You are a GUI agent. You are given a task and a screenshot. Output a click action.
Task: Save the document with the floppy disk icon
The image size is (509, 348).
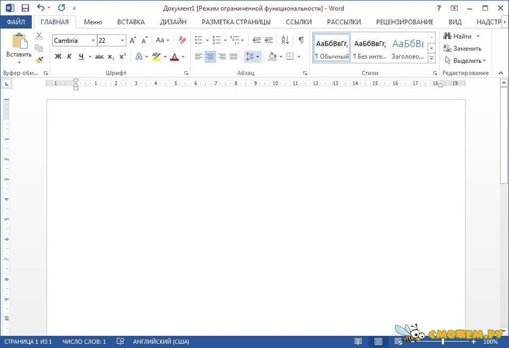(25, 8)
